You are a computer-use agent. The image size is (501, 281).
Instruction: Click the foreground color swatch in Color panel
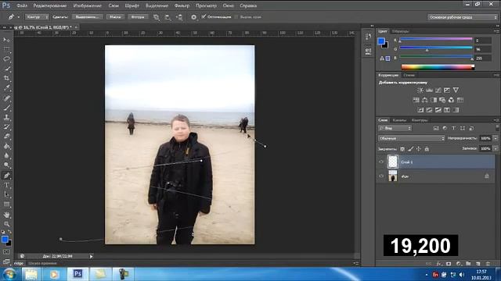(x=381, y=41)
